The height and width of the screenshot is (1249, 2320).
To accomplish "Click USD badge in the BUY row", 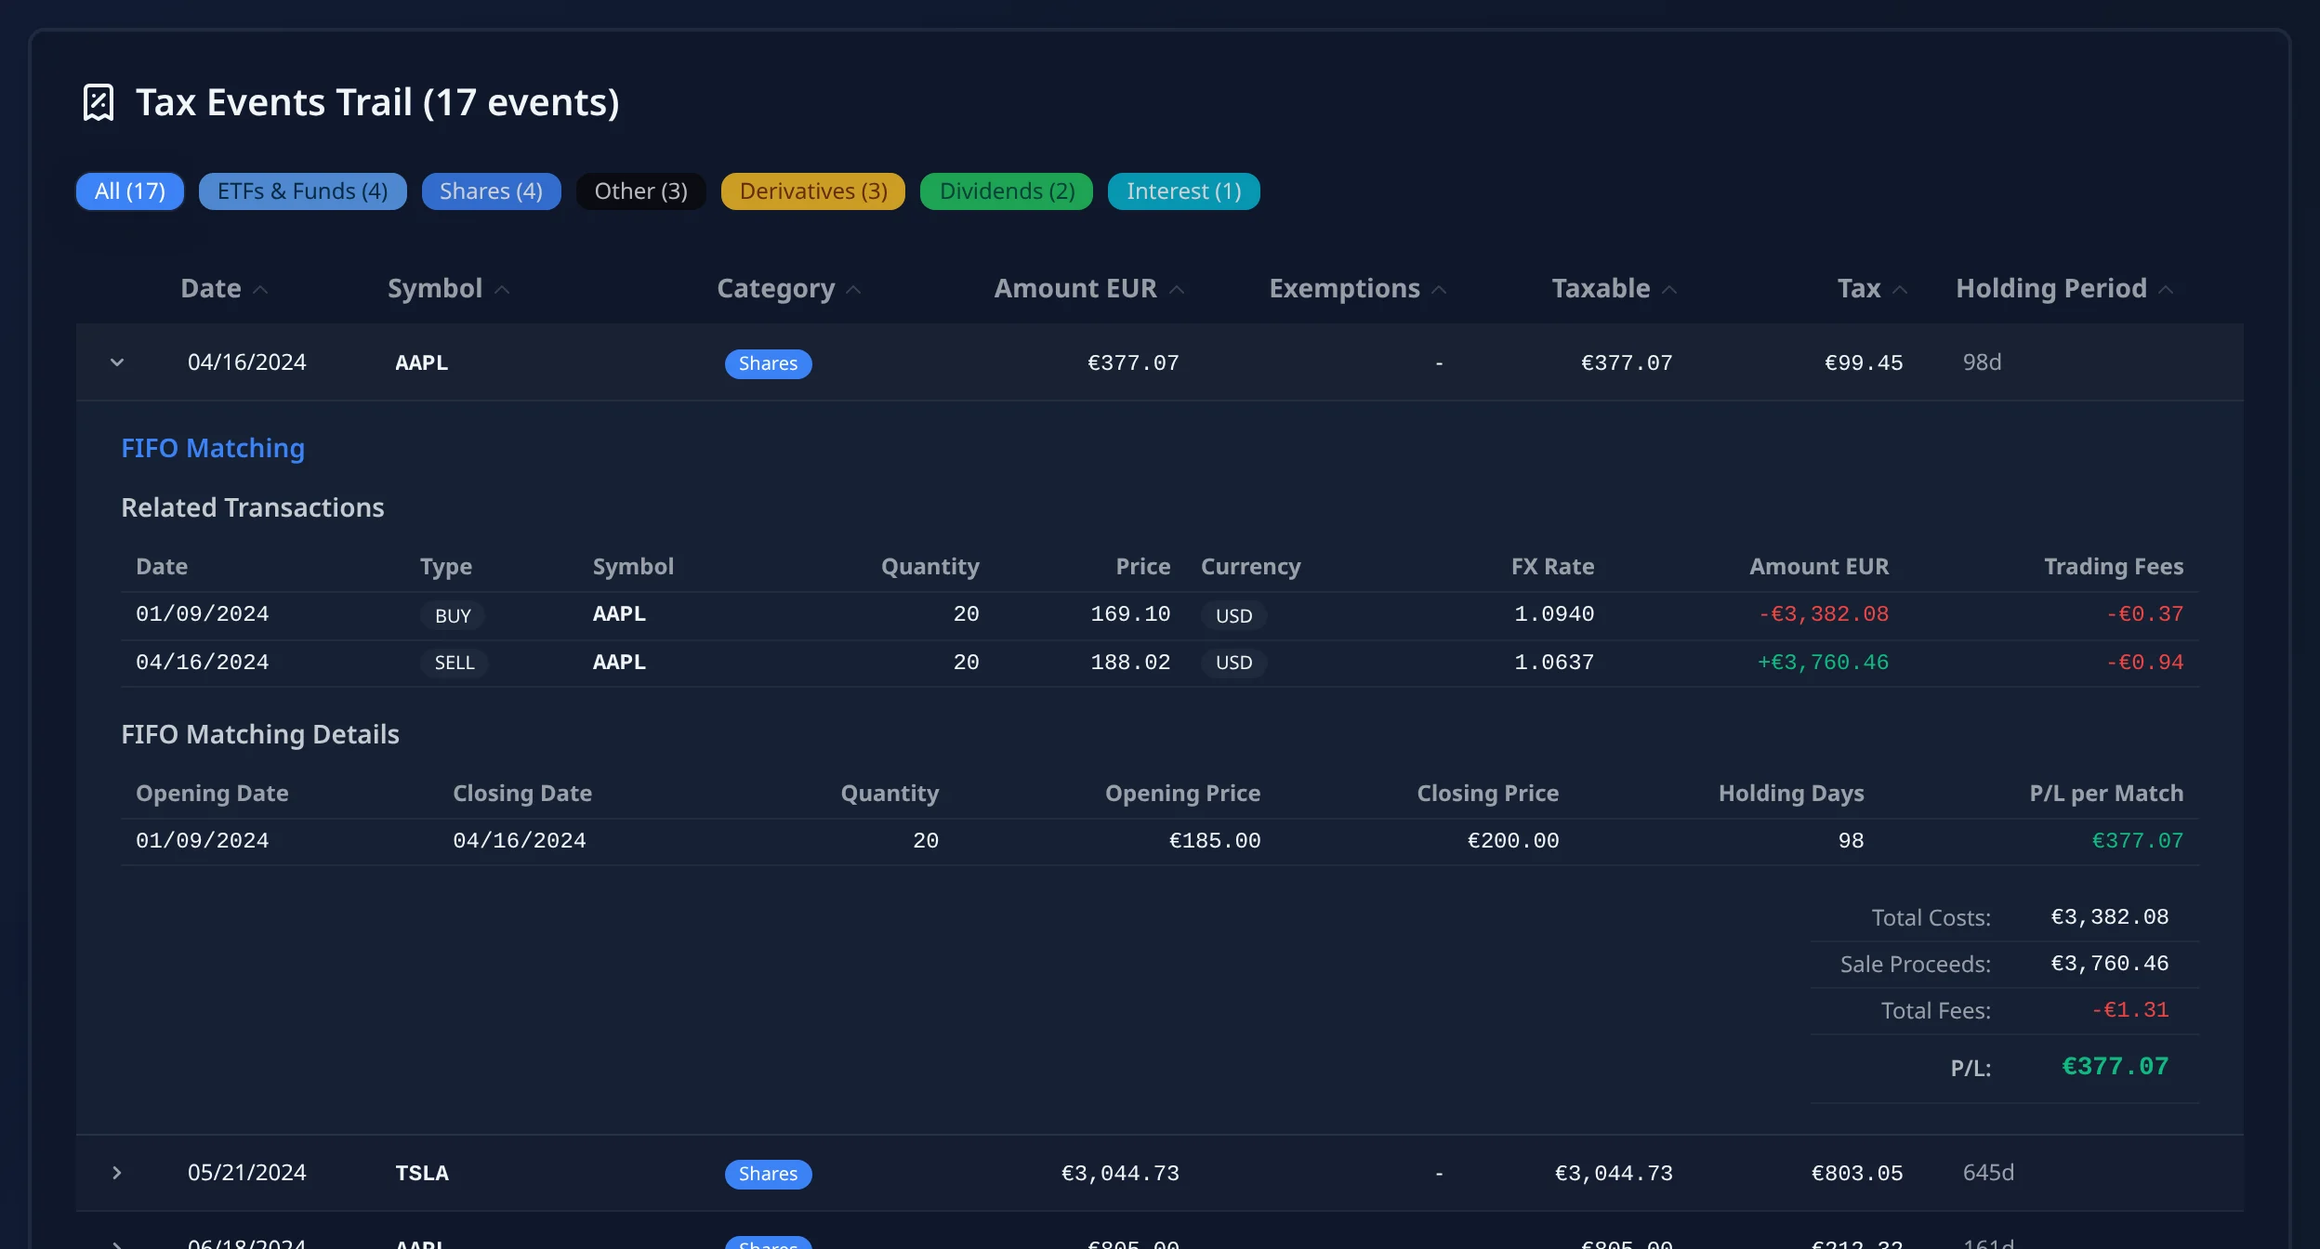I will [1233, 615].
